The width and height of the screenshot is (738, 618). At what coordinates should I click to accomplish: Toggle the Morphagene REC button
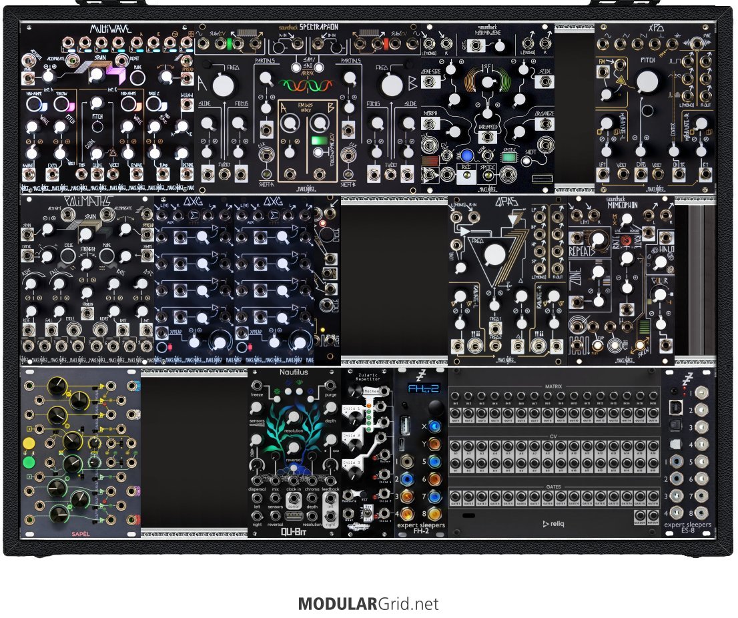pyautogui.click(x=467, y=176)
